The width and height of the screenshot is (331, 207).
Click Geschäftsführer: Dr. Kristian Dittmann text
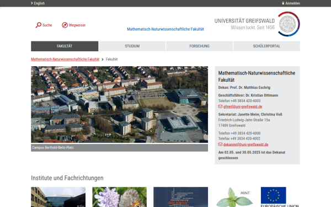coord(248,95)
